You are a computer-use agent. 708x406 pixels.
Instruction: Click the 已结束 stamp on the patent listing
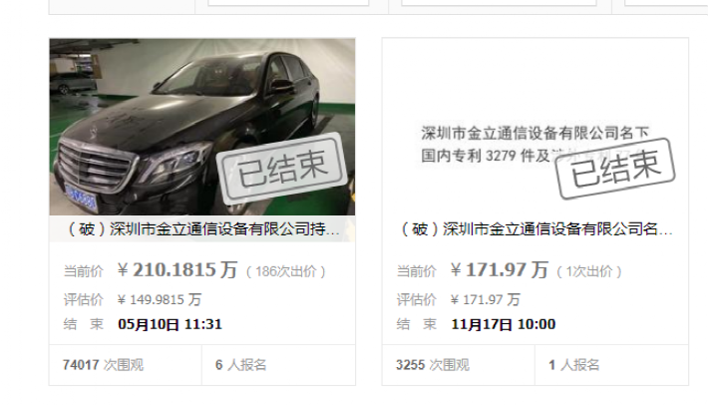click(x=616, y=168)
